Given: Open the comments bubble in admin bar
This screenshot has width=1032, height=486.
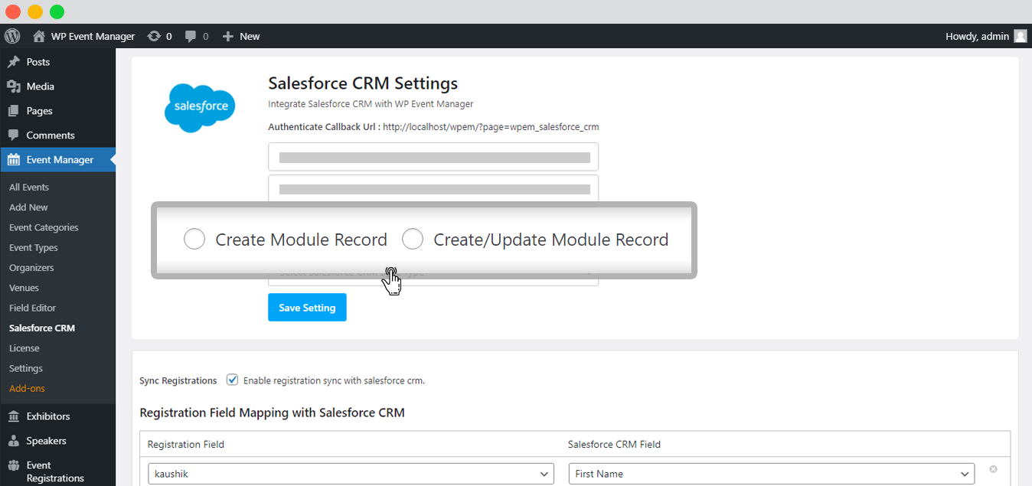Looking at the screenshot, I should click(191, 36).
